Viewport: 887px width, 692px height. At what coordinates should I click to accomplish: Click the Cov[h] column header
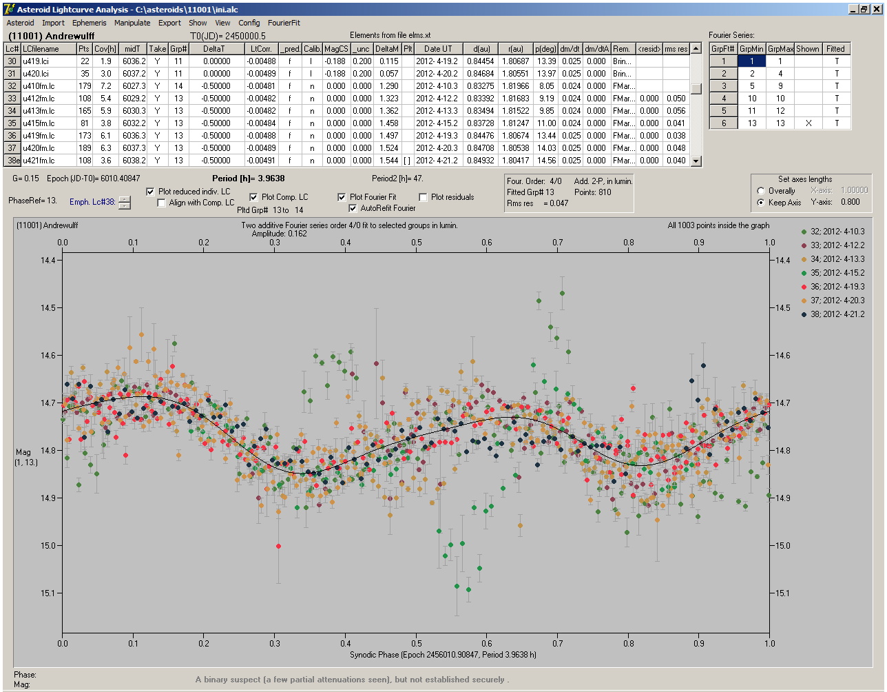pyautogui.click(x=105, y=49)
